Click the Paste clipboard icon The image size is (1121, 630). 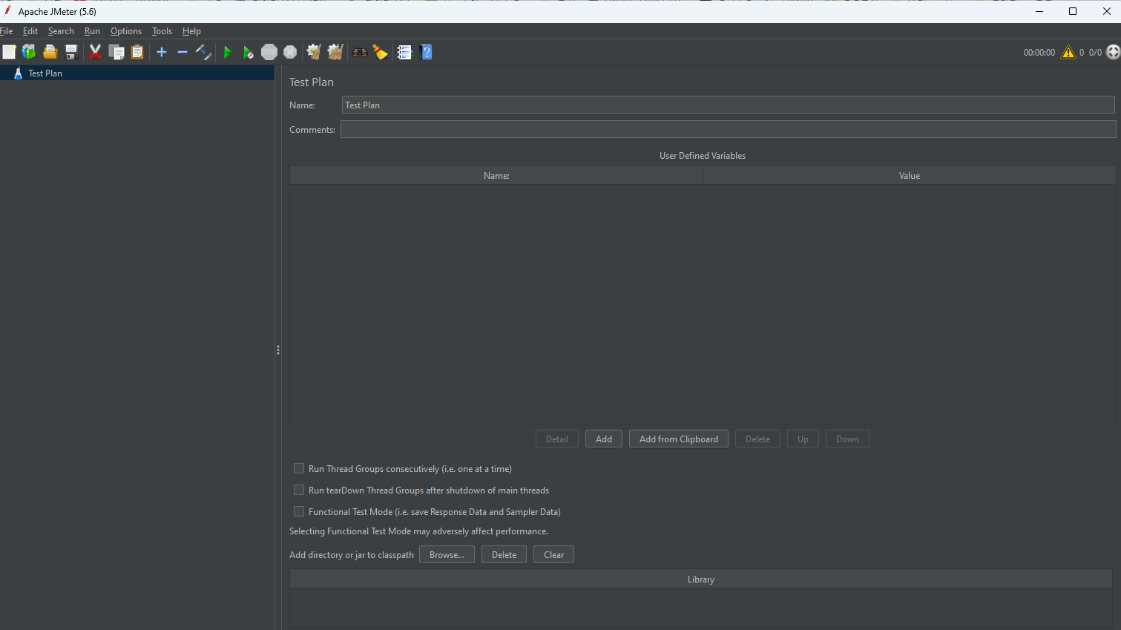click(137, 52)
